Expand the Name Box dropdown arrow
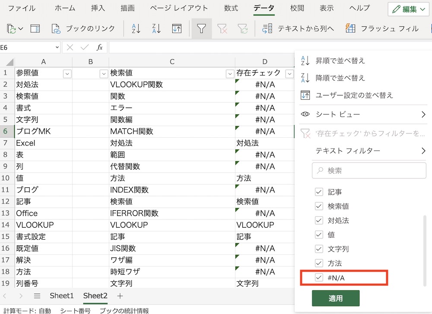This screenshot has width=432, height=314. [x=57, y=48]
